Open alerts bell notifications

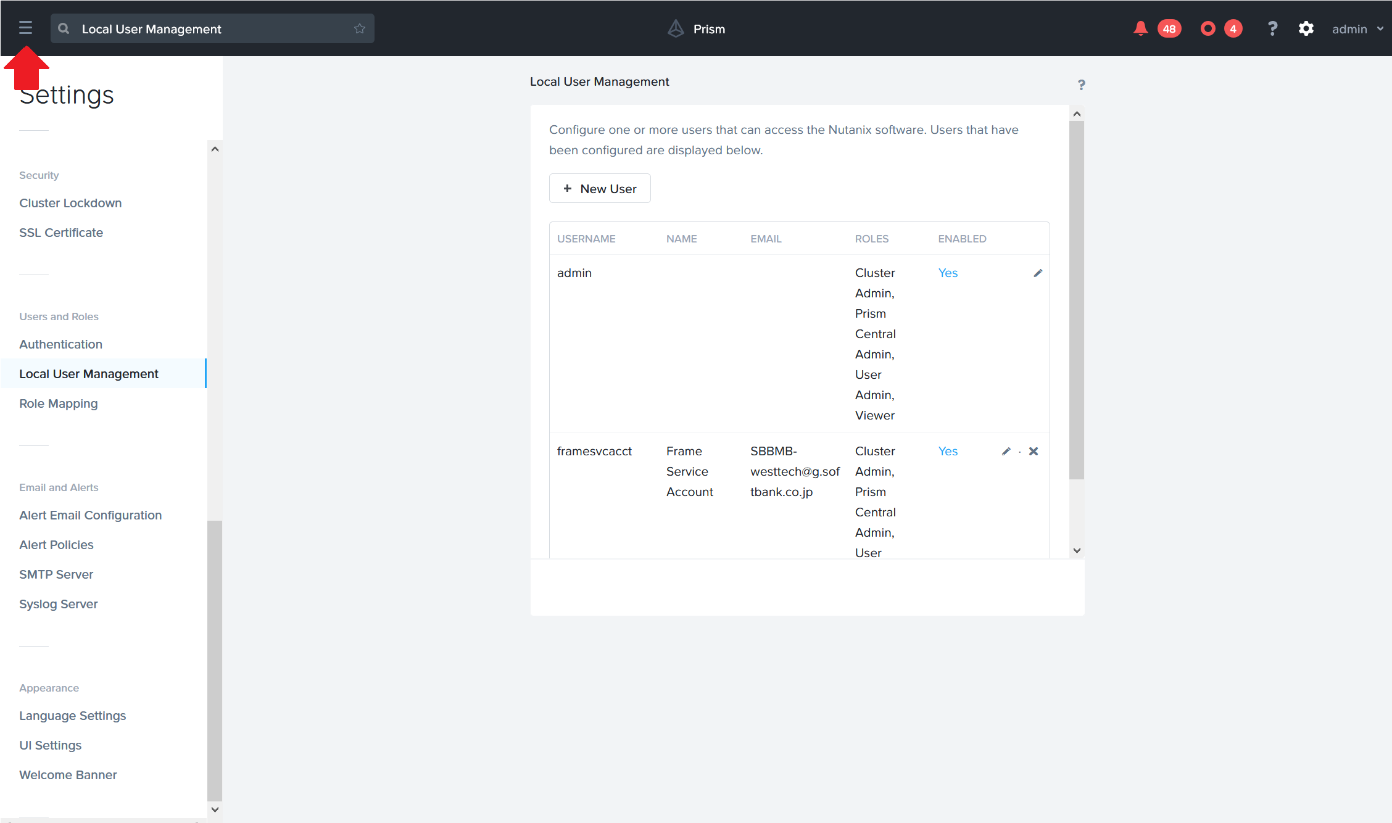tap(1140, 28)
